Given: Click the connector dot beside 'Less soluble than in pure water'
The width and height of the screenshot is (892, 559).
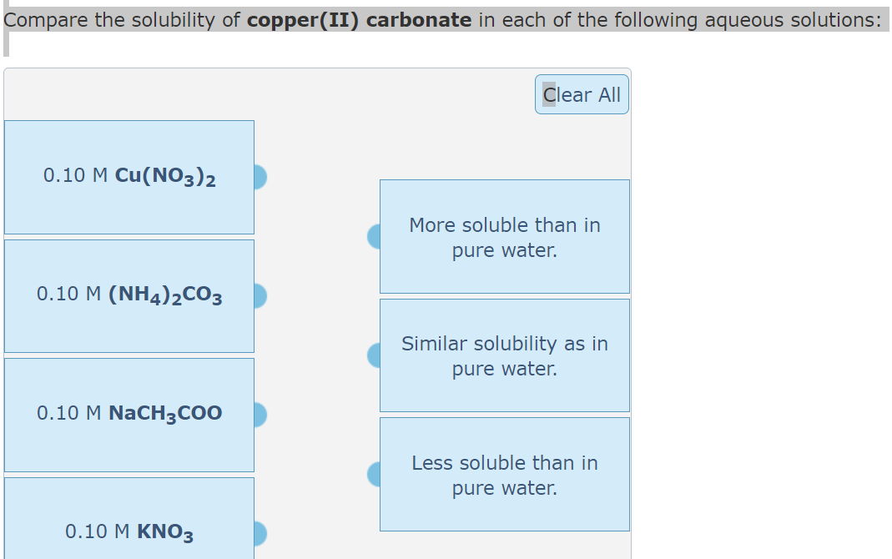Looking at the screenshot, I should coord(375,474).
